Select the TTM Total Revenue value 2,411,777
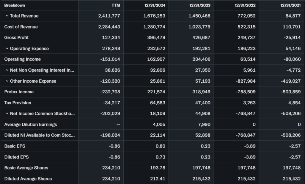Image resolution: width=305 pixels, height=184 pixels. click(109, 16)
